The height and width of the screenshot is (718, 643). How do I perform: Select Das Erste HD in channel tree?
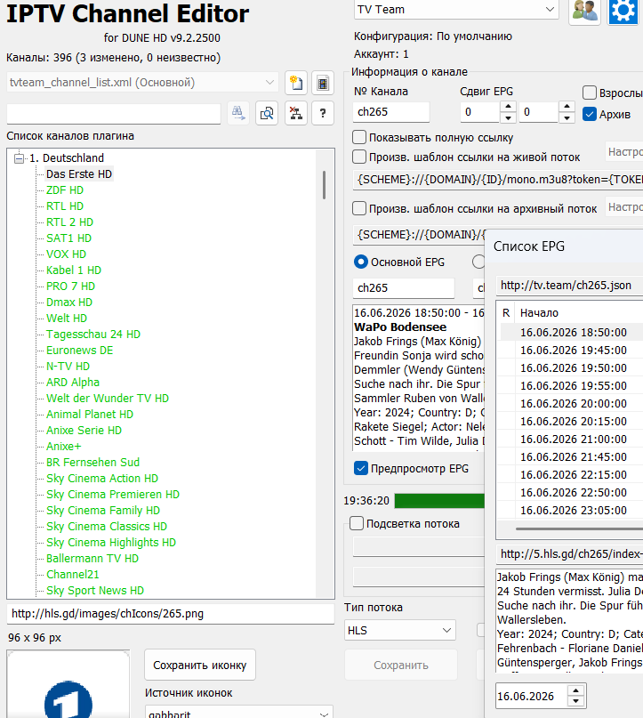(x=79, y=174)
